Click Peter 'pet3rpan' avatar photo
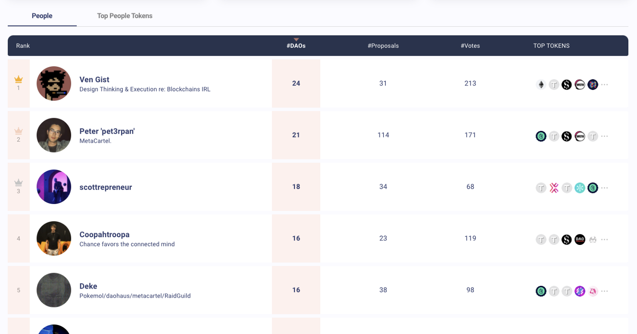 click(54, 135)
